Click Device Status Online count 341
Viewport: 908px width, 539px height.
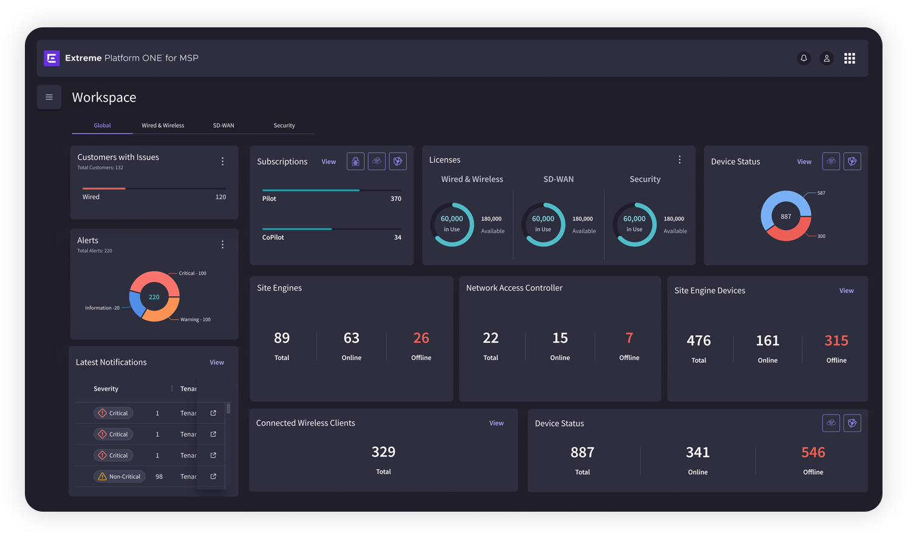(698, 452)
